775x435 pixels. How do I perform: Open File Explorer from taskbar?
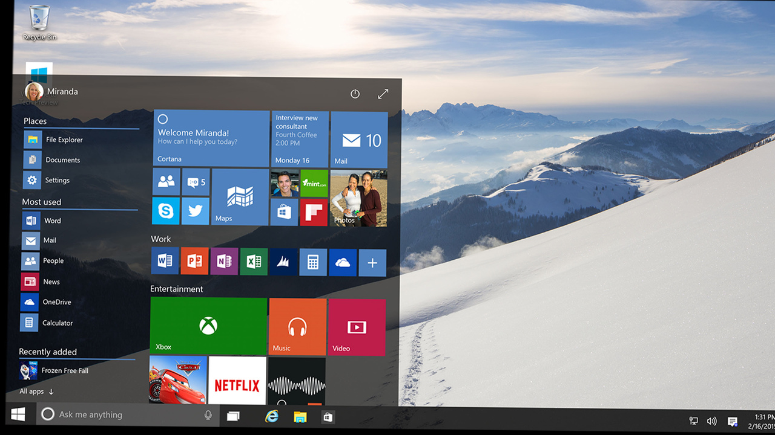[300, 417]
